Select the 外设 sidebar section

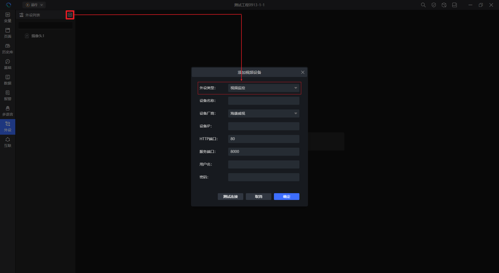click(8, 127)
